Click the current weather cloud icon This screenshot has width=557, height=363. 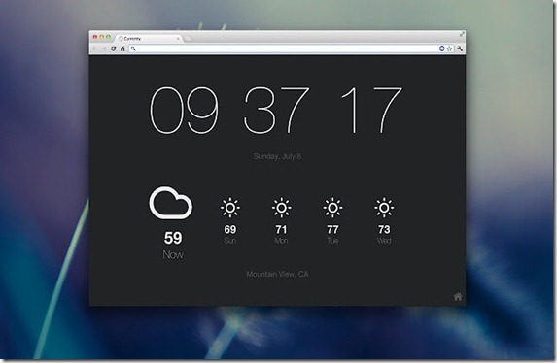tap(171, 203)
